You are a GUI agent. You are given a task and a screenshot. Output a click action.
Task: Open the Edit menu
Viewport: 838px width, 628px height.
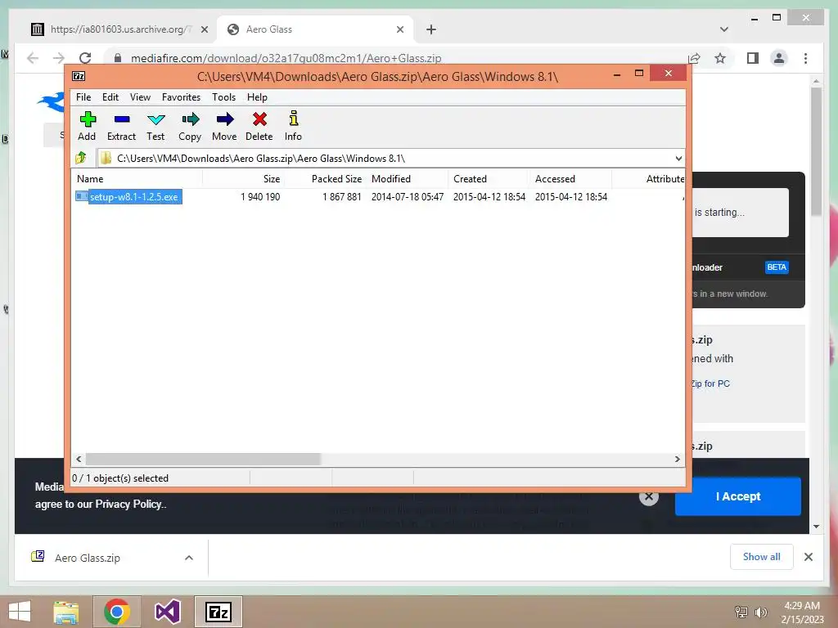tap(110, 97)
